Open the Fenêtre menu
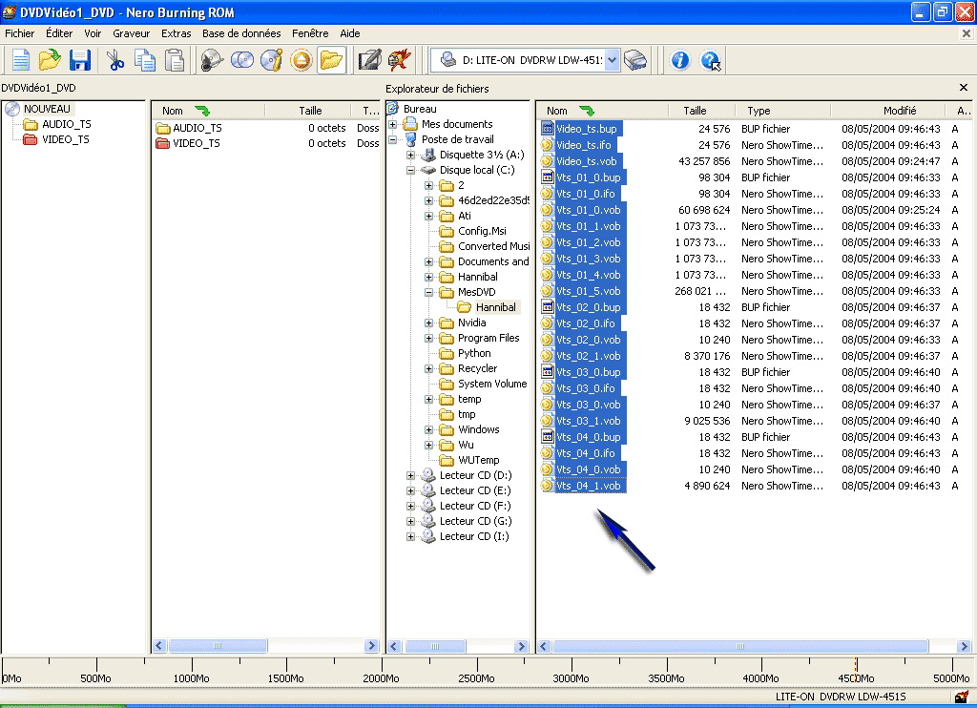 point(310,33)
